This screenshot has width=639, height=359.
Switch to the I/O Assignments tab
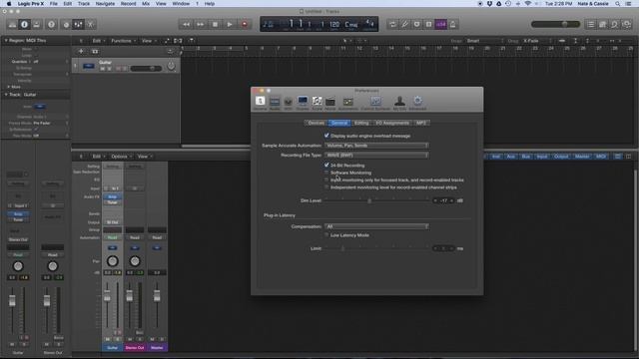click(392, 123)
